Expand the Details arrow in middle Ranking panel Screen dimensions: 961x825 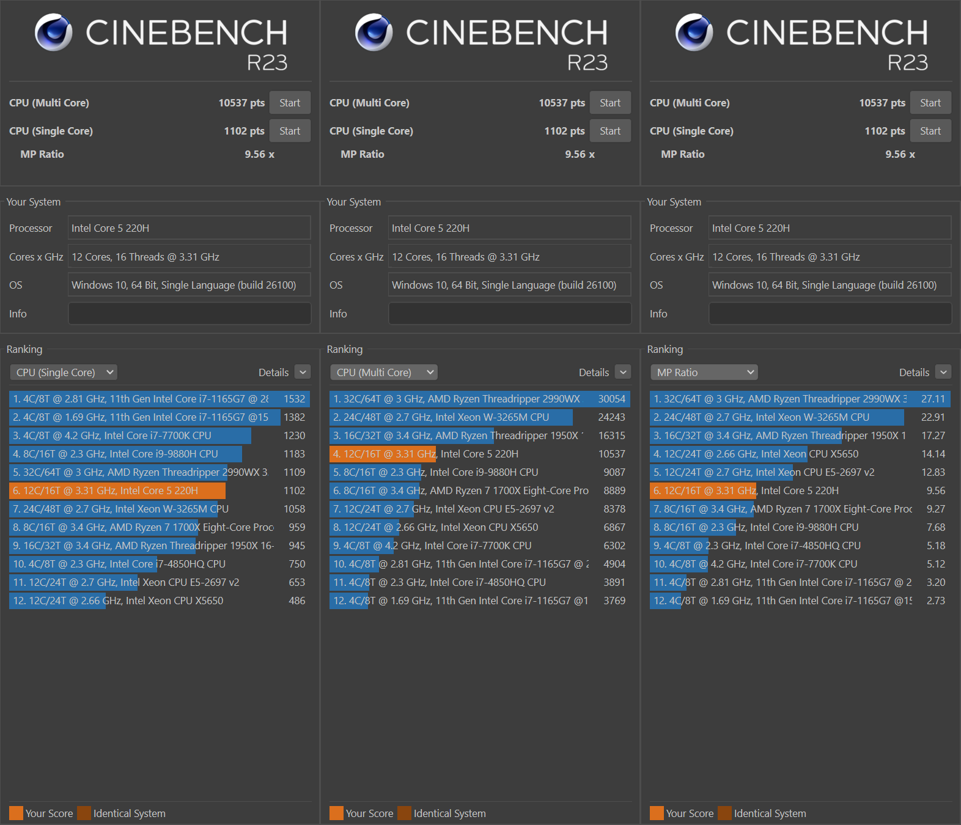(623, 372)
